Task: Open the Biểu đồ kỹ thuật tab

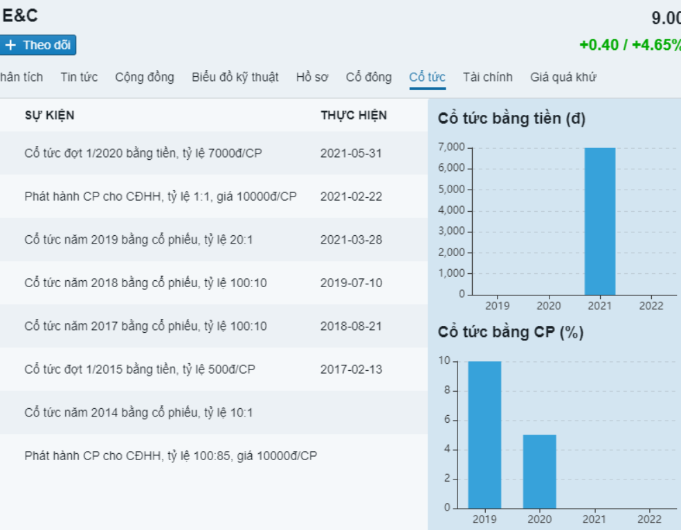Action: [235, 77]
